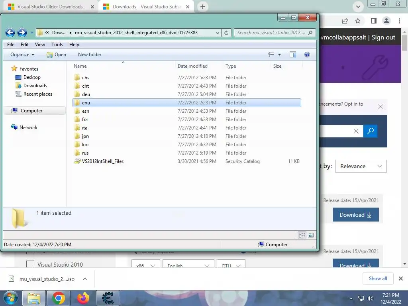Image resolution: width=408 pixels, height=306 pixels.
Task: Select the VS2012IntShell_Files catalog icon
Action: 77,161
